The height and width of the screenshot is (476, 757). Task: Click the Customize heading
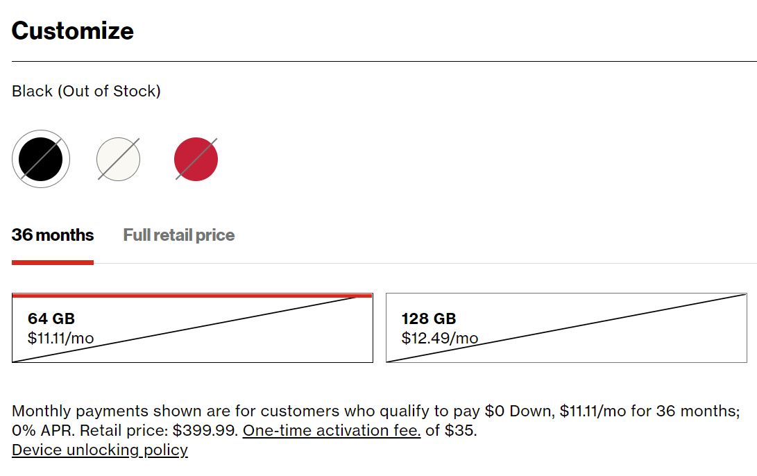pos(73,31)
